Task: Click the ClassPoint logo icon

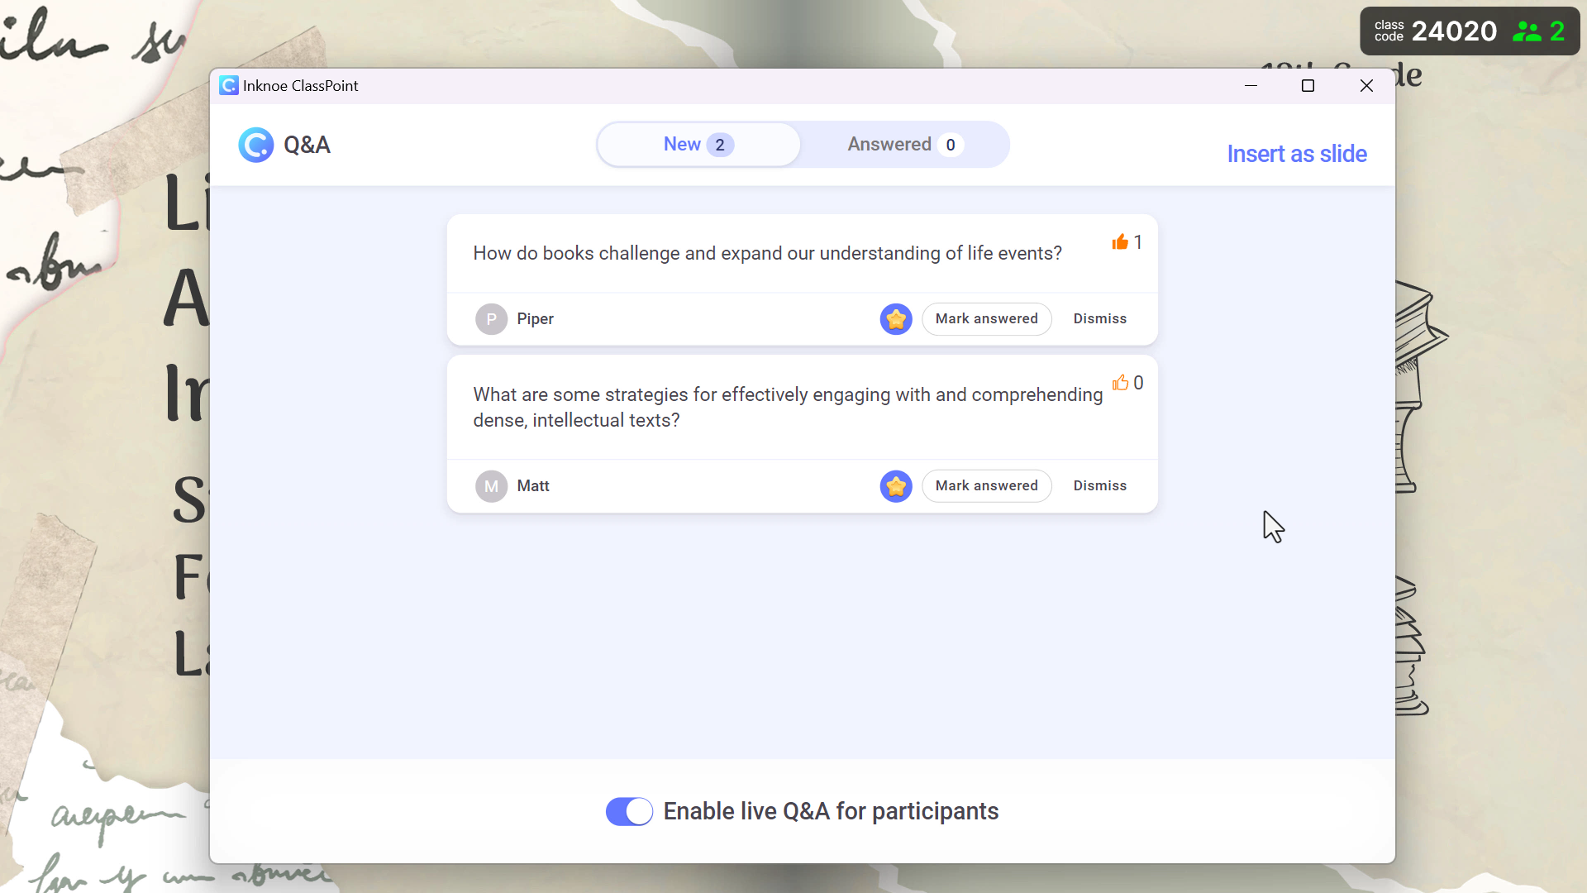Action: [256, 144]
